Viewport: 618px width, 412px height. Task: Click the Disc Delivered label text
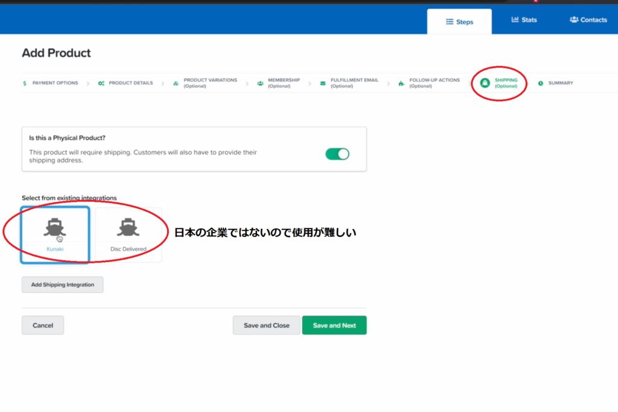[128, 249]
